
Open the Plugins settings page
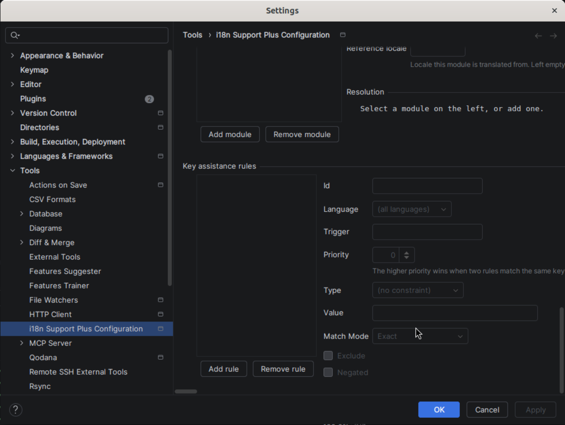click(x=33, y=99)
